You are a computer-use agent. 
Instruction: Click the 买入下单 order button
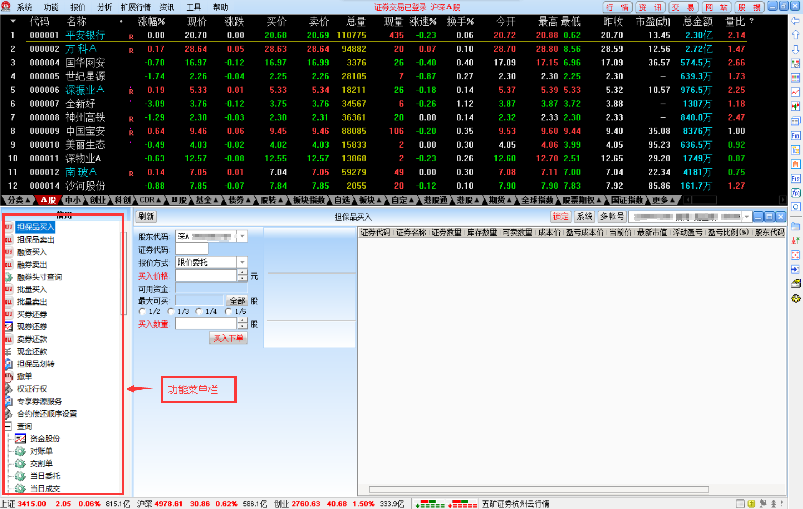tap(228, 338)
